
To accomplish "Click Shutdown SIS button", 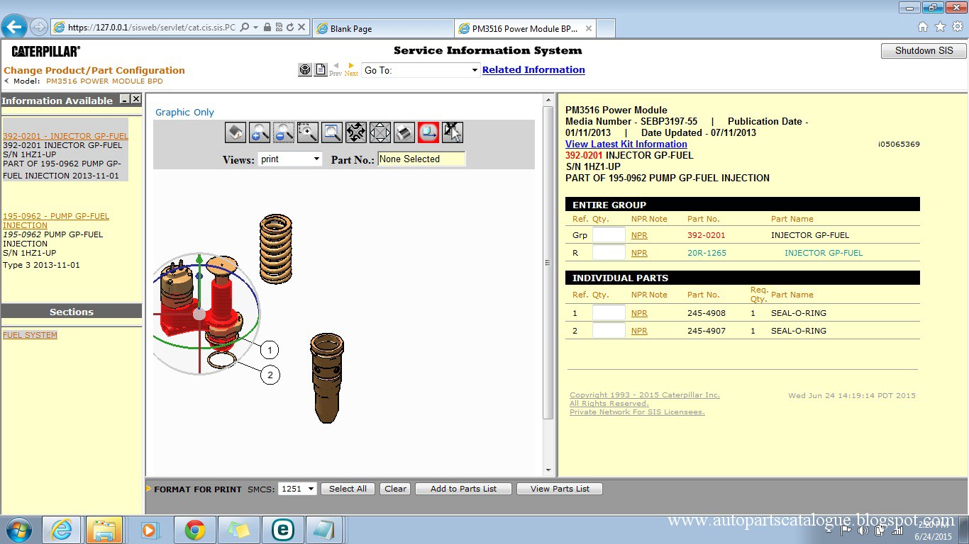I will point(924,51).
